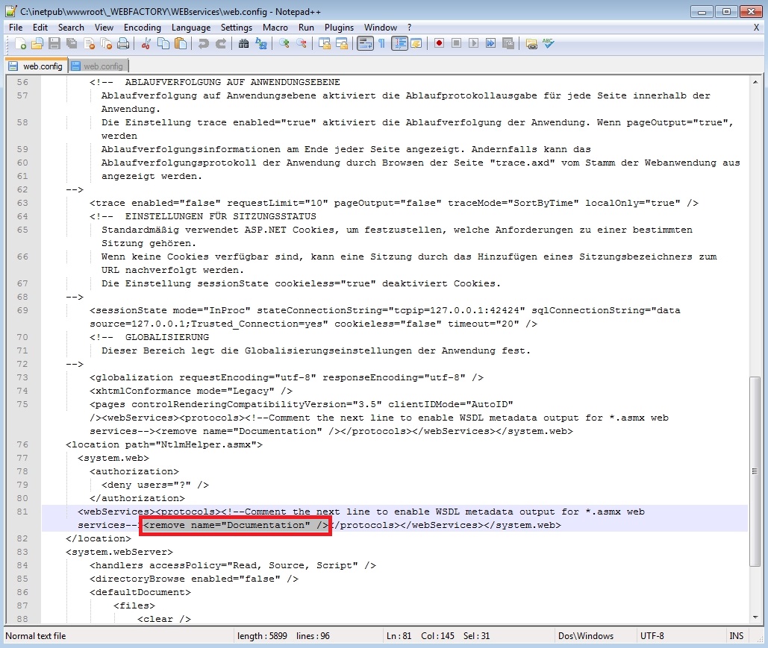Run the spell check ABC icon
Image resolution: width=768 pixels, height=648 pixels.
point(546,43)
